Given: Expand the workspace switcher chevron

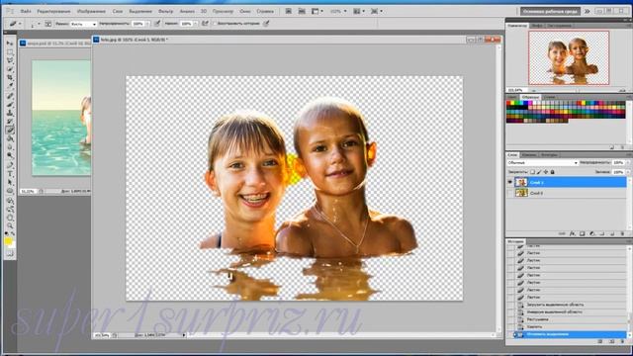Looking at the screenshot, I should [587, 11].
